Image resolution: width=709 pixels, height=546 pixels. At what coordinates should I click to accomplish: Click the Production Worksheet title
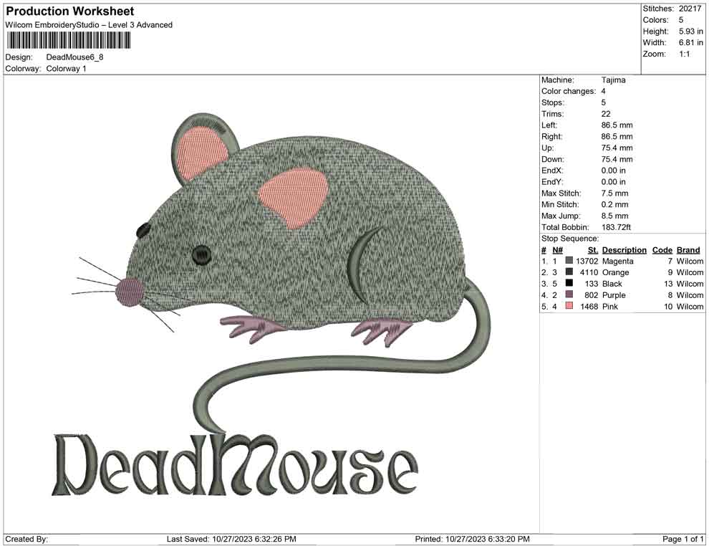(69, 11)
